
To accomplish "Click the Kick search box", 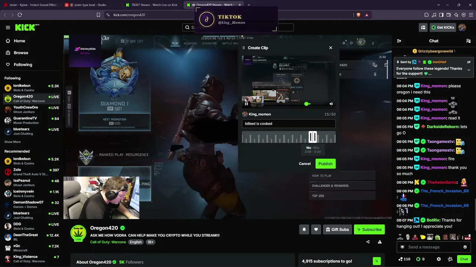I will tap(238, 27).
